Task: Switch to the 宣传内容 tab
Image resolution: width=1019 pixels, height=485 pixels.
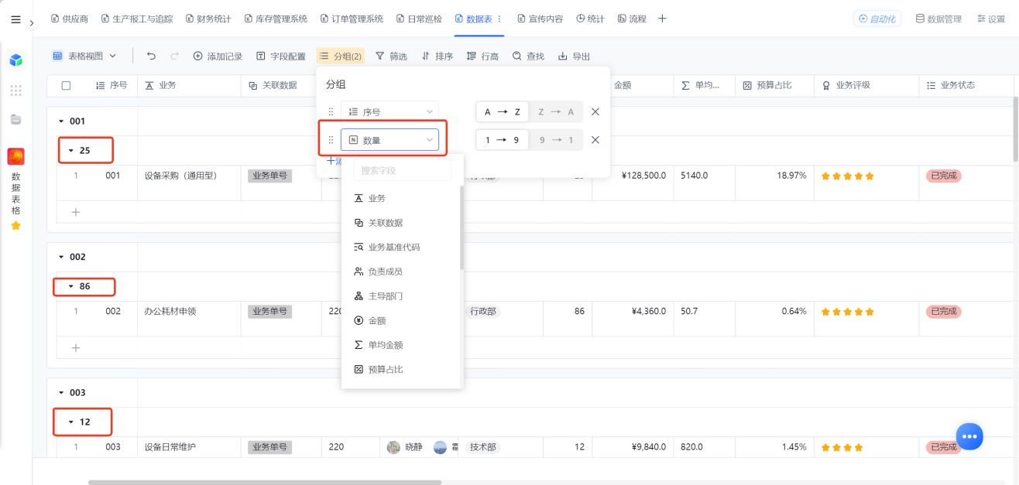Action: [x=540, y=19]
